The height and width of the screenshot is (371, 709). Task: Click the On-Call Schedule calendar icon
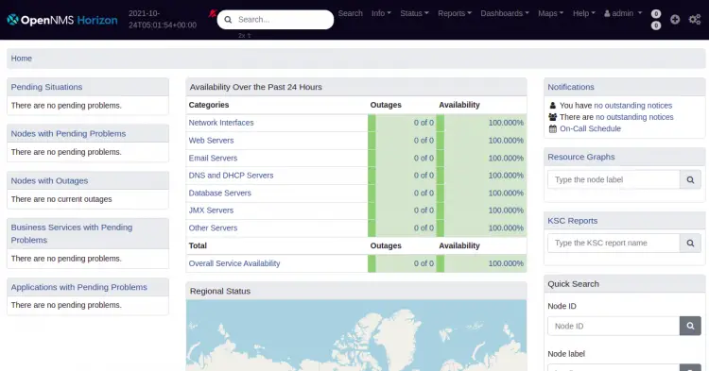click(x=553, y=128)
